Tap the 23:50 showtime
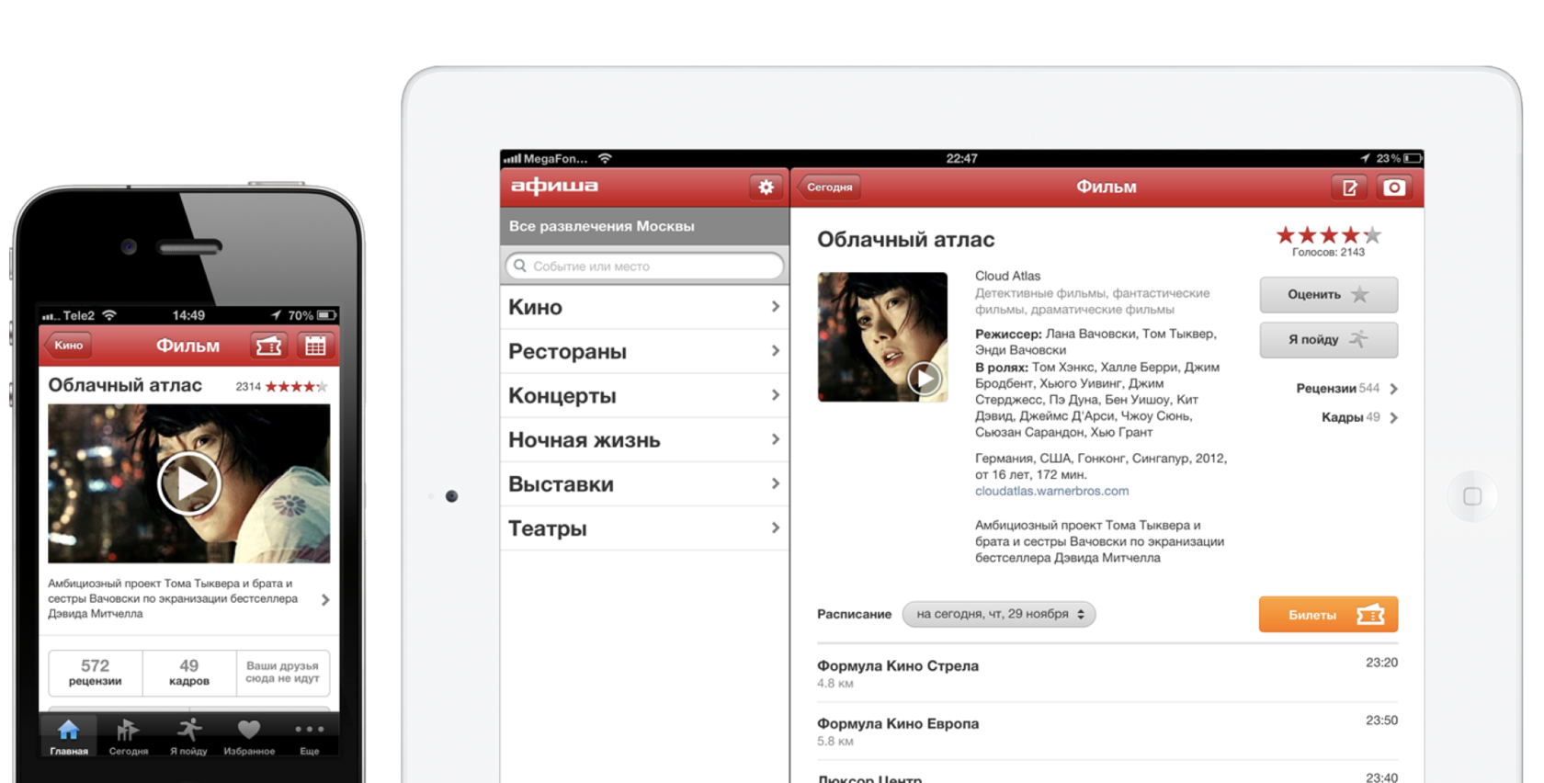This screenshot has height=783, width=1544. (x=1381, y=721)
